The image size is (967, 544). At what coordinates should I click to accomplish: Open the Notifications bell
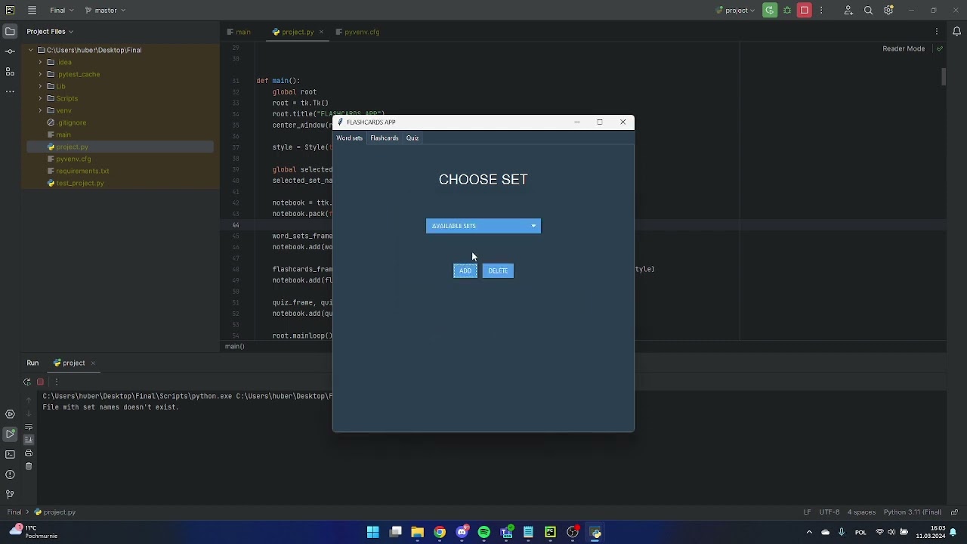pyautogui.click(x=956, y=32)
